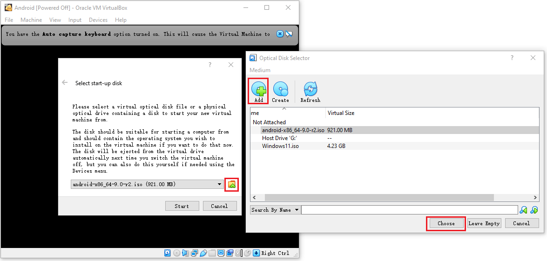The image size is (547, 261).
Task: Select android-x86_64-9.0-r2.iso in the list
Action: [x=293, y=130]
